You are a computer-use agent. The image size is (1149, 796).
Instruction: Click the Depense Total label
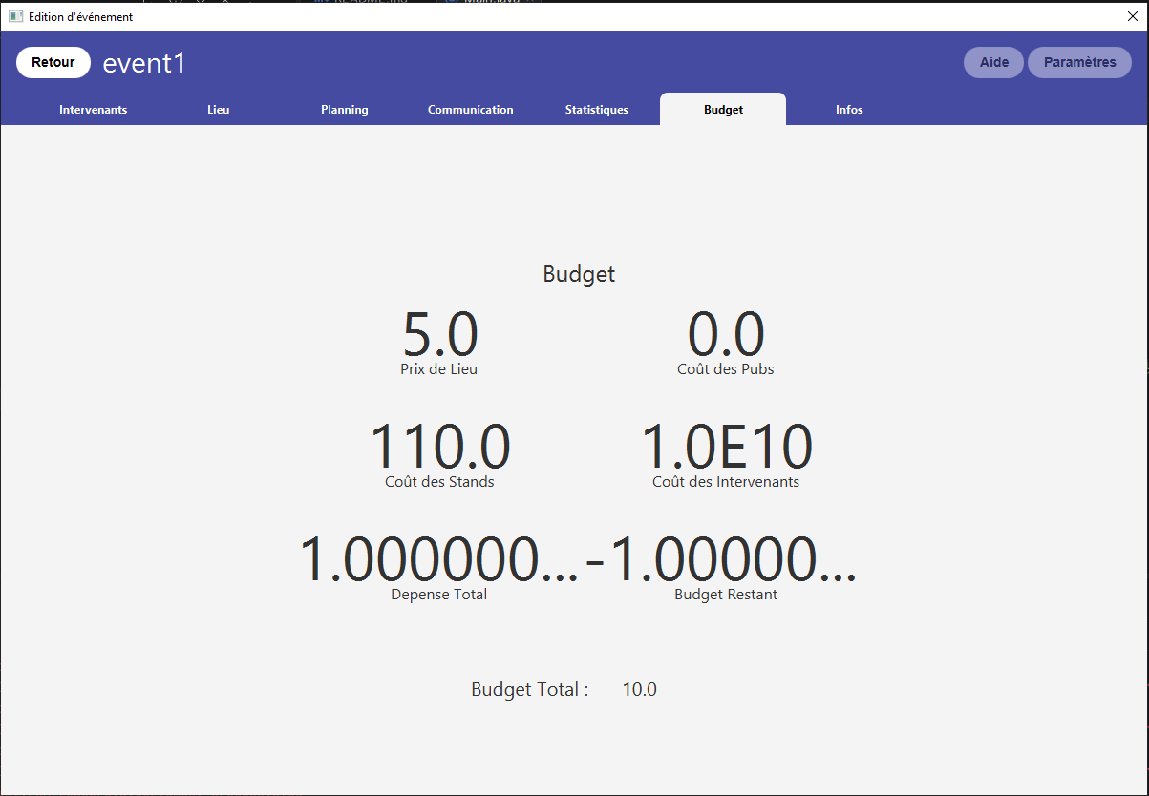coord(439,595)
